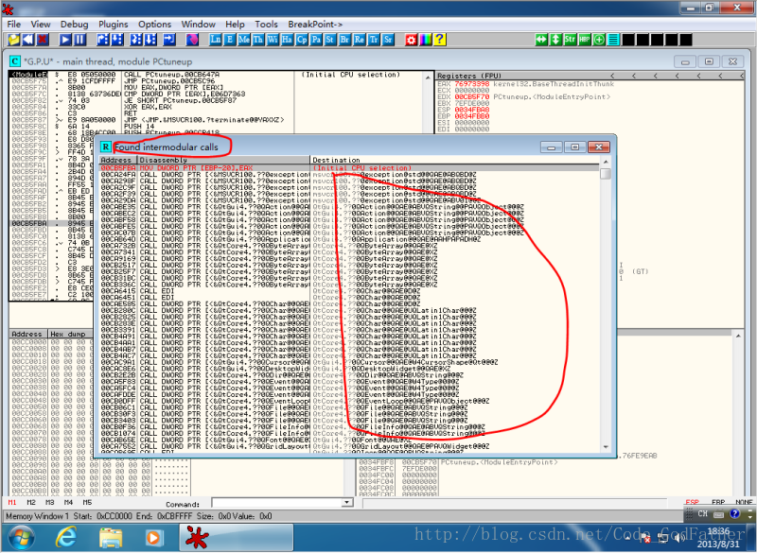This screenshot has width=757, height=553.
Task: Open the E executable modules icon
Action: 229,40
